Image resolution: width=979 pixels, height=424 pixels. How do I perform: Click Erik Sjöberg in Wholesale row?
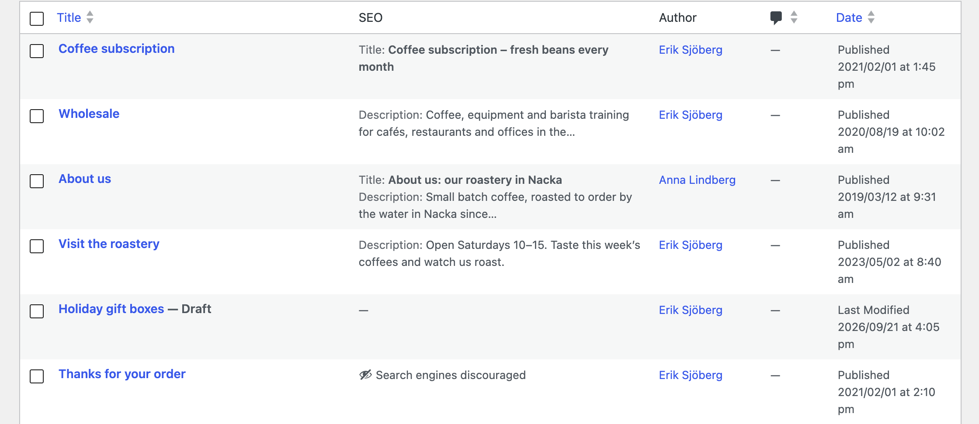691,115
